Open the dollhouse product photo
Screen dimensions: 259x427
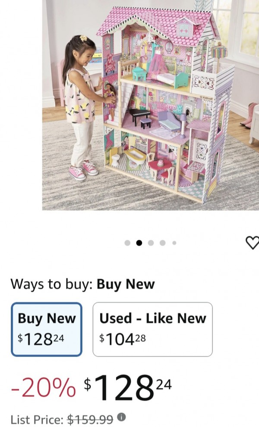(150, 105)
